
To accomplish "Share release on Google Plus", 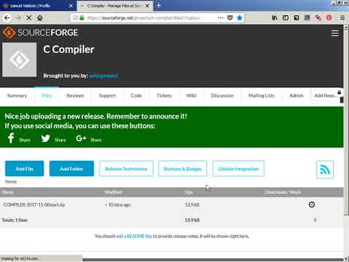I will (x=81, y=138).
